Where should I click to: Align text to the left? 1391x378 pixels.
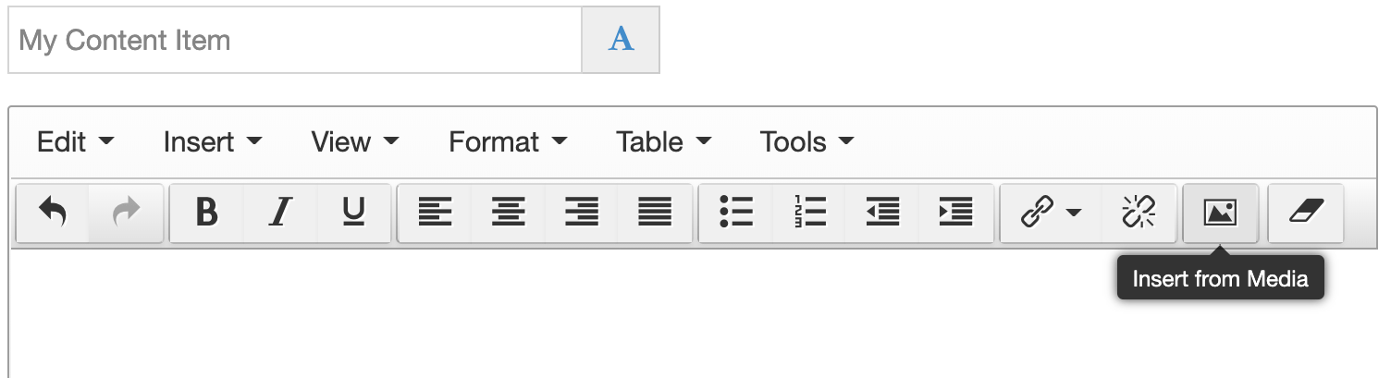tap(435, 213)
